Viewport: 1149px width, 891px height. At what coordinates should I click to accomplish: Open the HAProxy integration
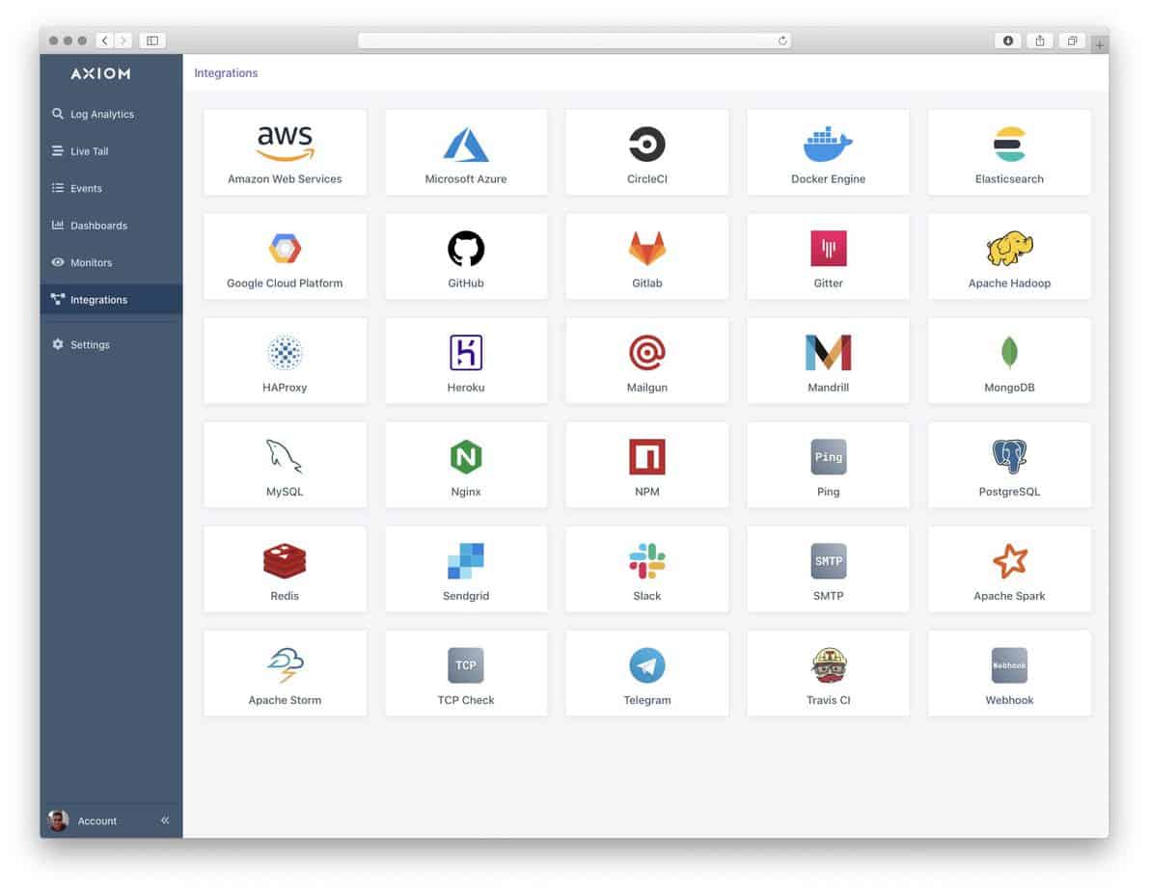click(x=285, y=361)
